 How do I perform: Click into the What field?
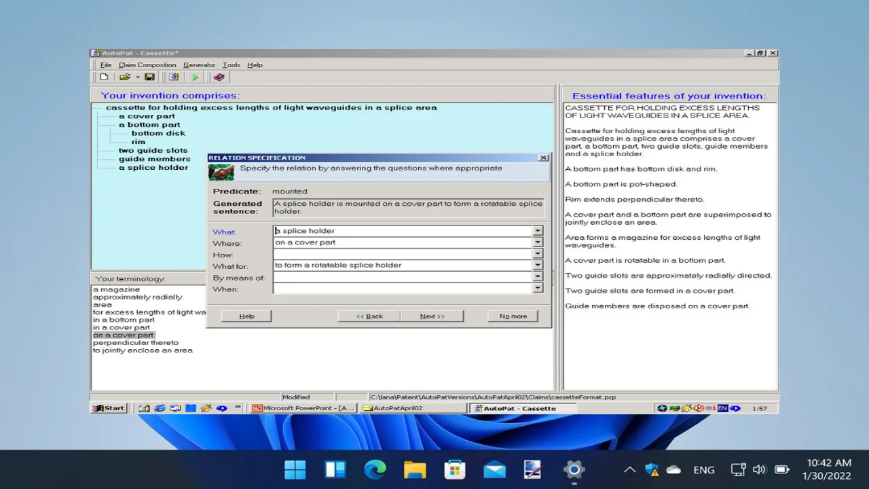point(403,231)
